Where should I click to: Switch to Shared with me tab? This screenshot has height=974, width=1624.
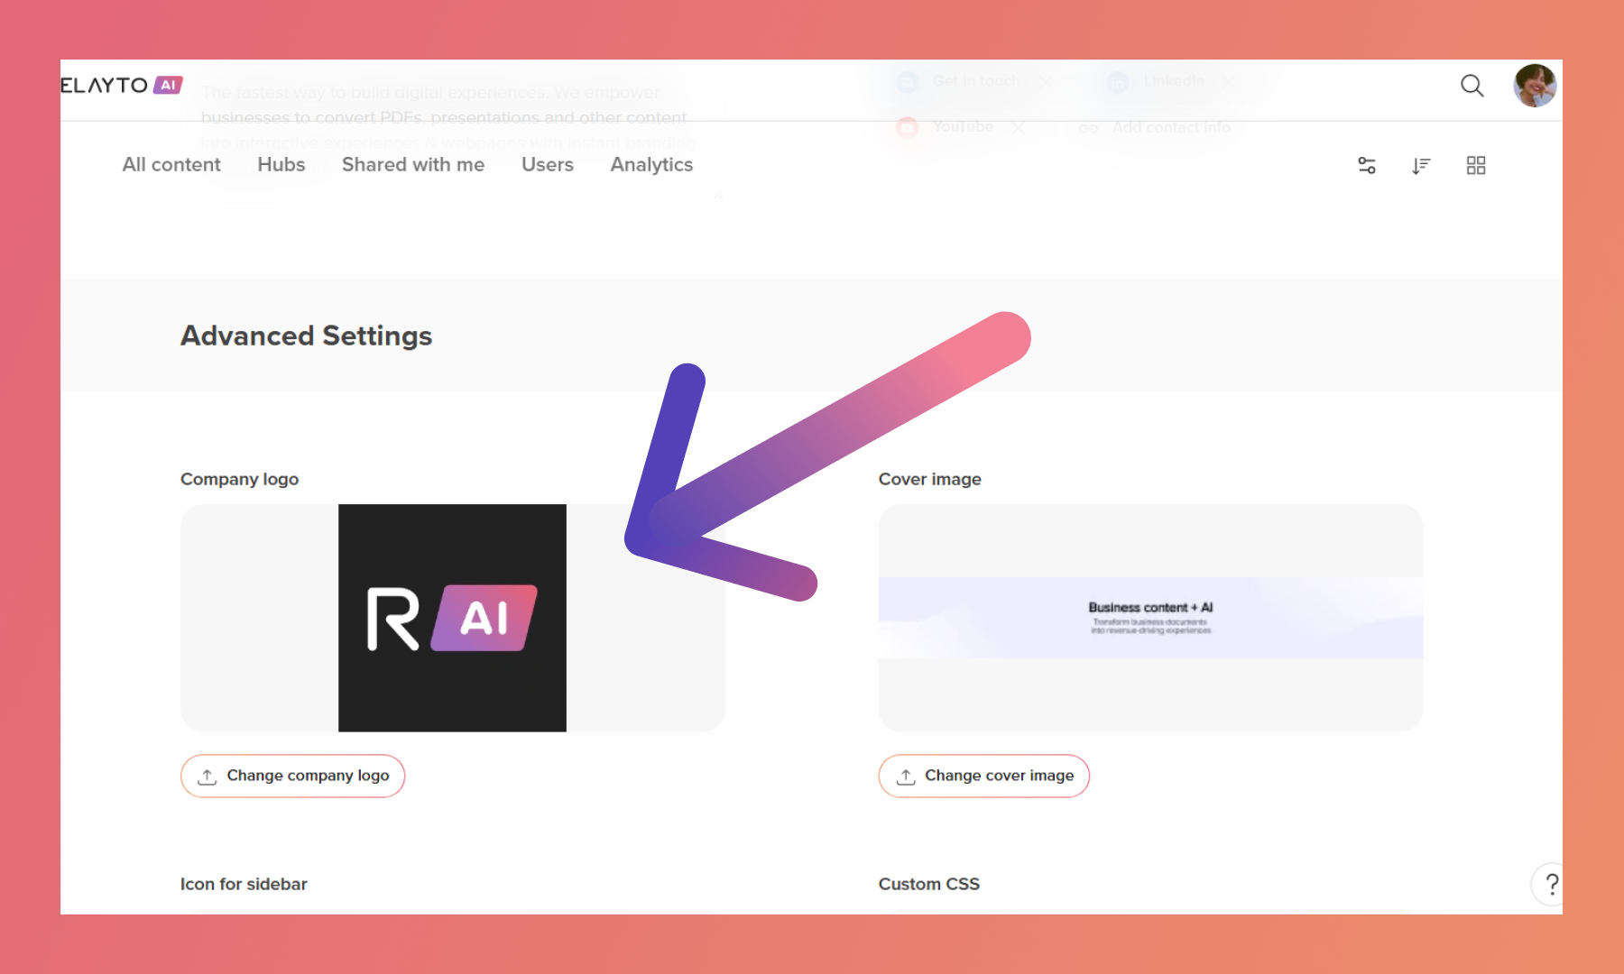(412, 164)
